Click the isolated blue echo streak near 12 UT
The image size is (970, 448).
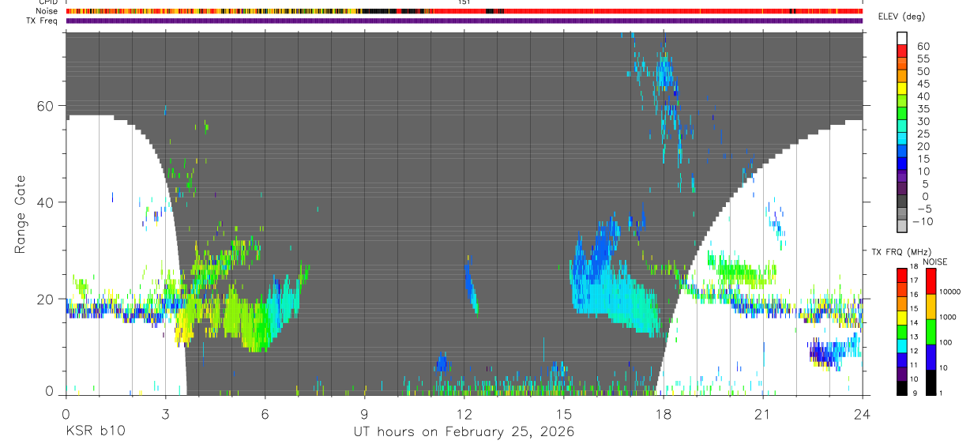pos(471,286)
